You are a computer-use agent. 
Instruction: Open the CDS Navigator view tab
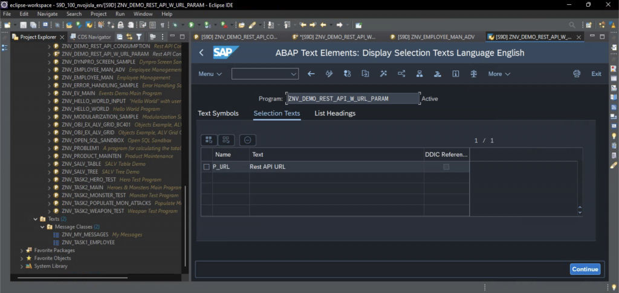[x=90, y=37]
